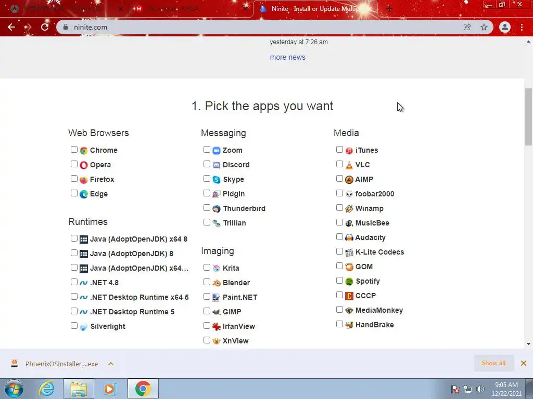Open a new browser tab
The image size is (533, 399).
tap(389, 9)
